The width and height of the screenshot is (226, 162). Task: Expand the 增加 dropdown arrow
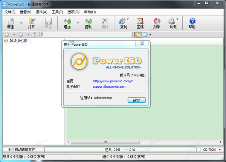point(78,23)
